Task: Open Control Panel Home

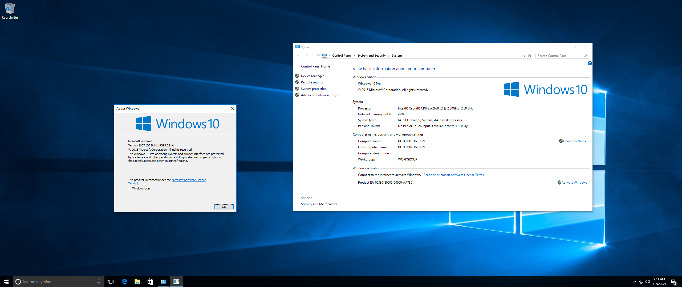Action: click(x=315, y=66)
